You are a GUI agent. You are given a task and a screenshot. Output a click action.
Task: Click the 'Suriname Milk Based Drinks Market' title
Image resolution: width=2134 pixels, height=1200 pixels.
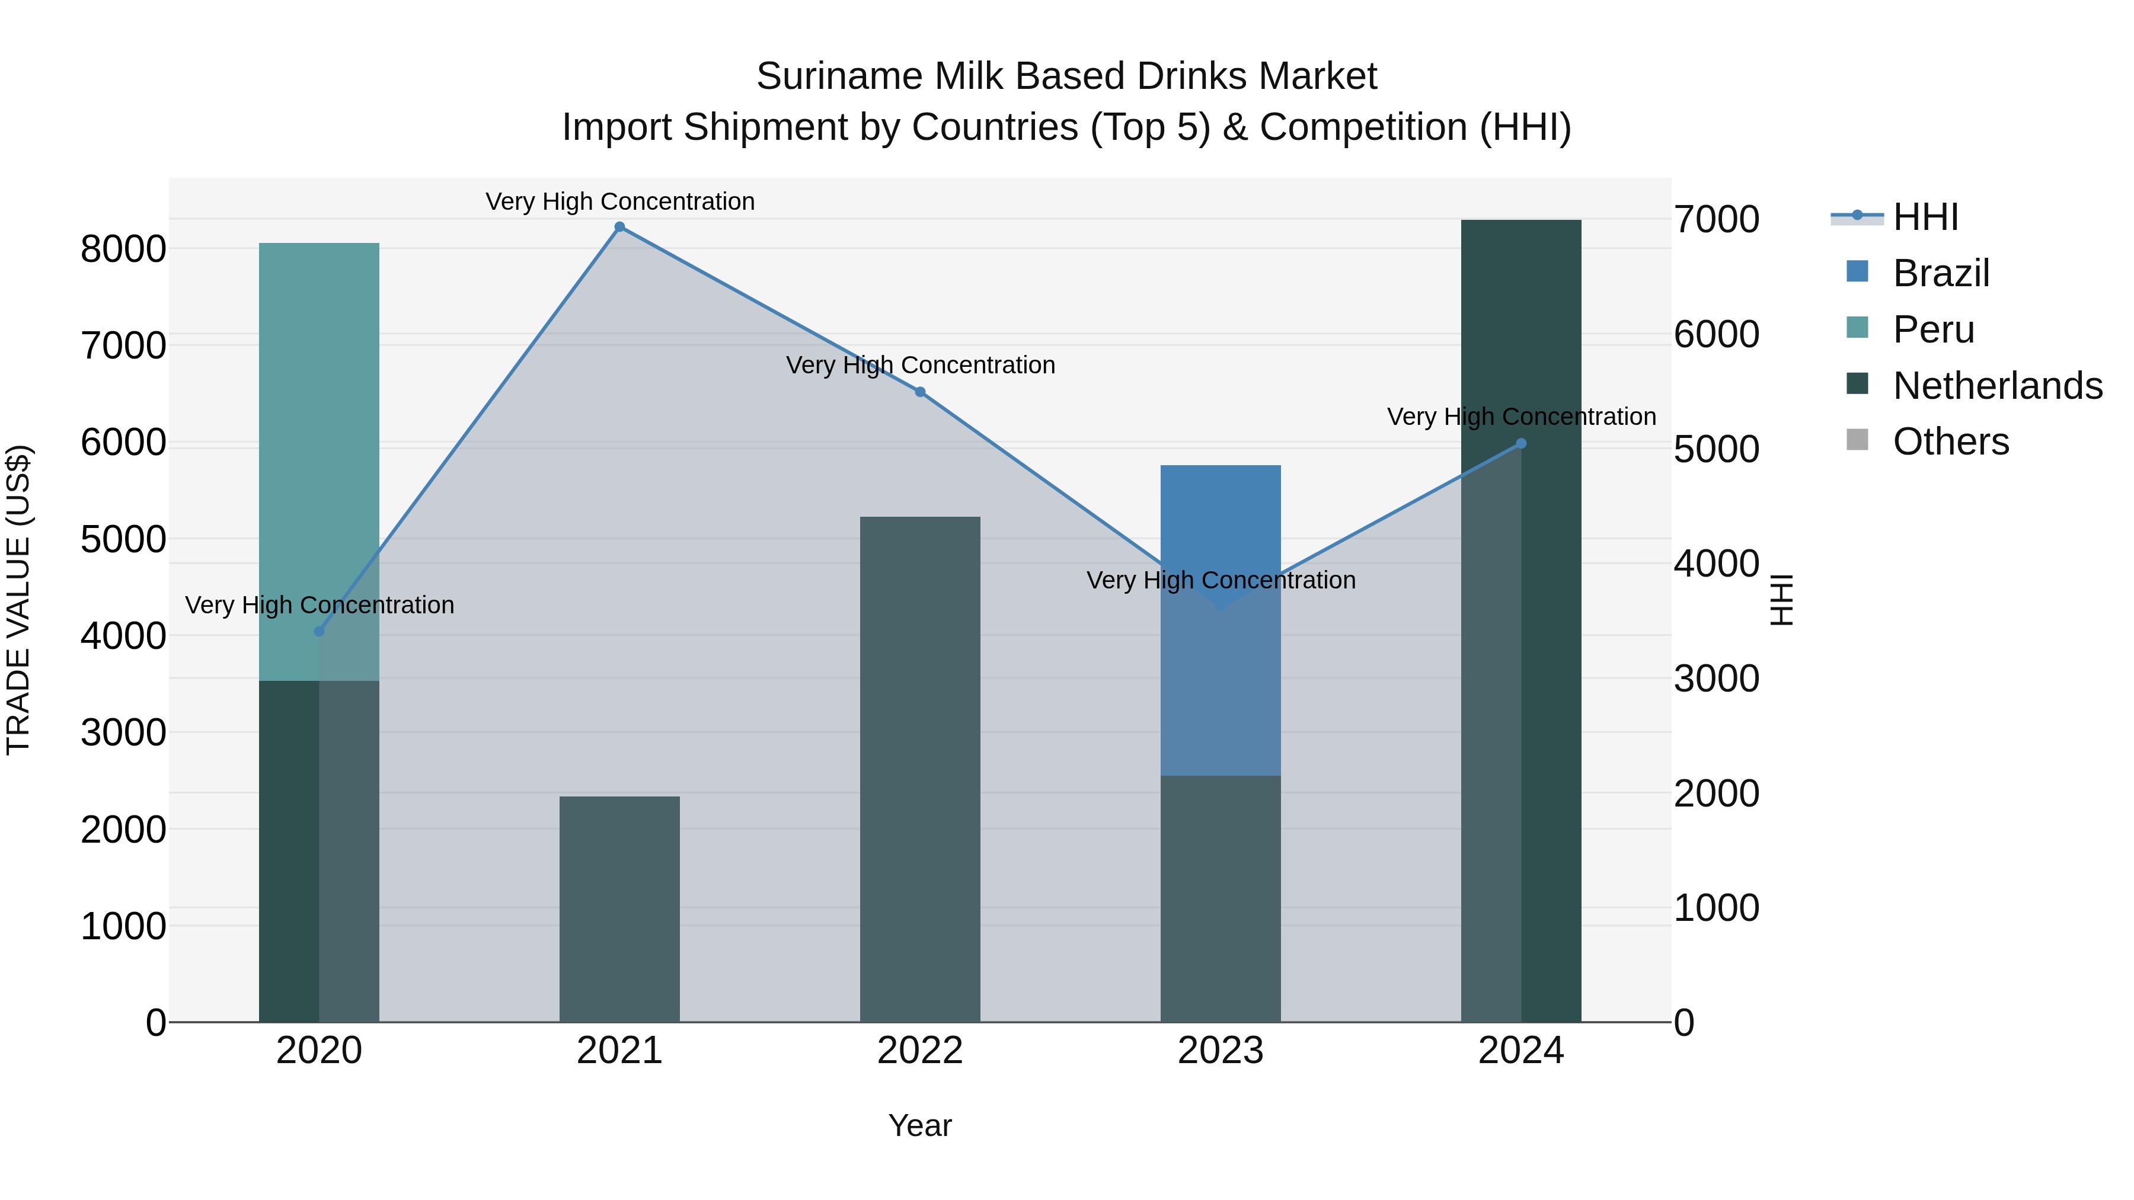(1066, 76)
